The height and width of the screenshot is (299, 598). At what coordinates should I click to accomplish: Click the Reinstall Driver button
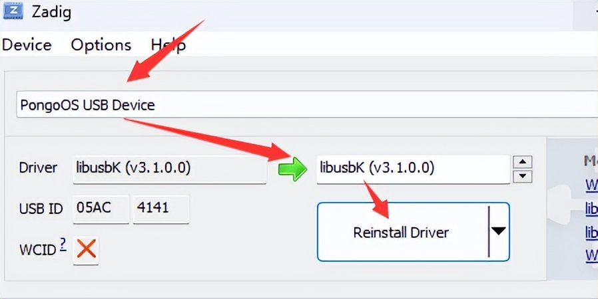[401, 233]
